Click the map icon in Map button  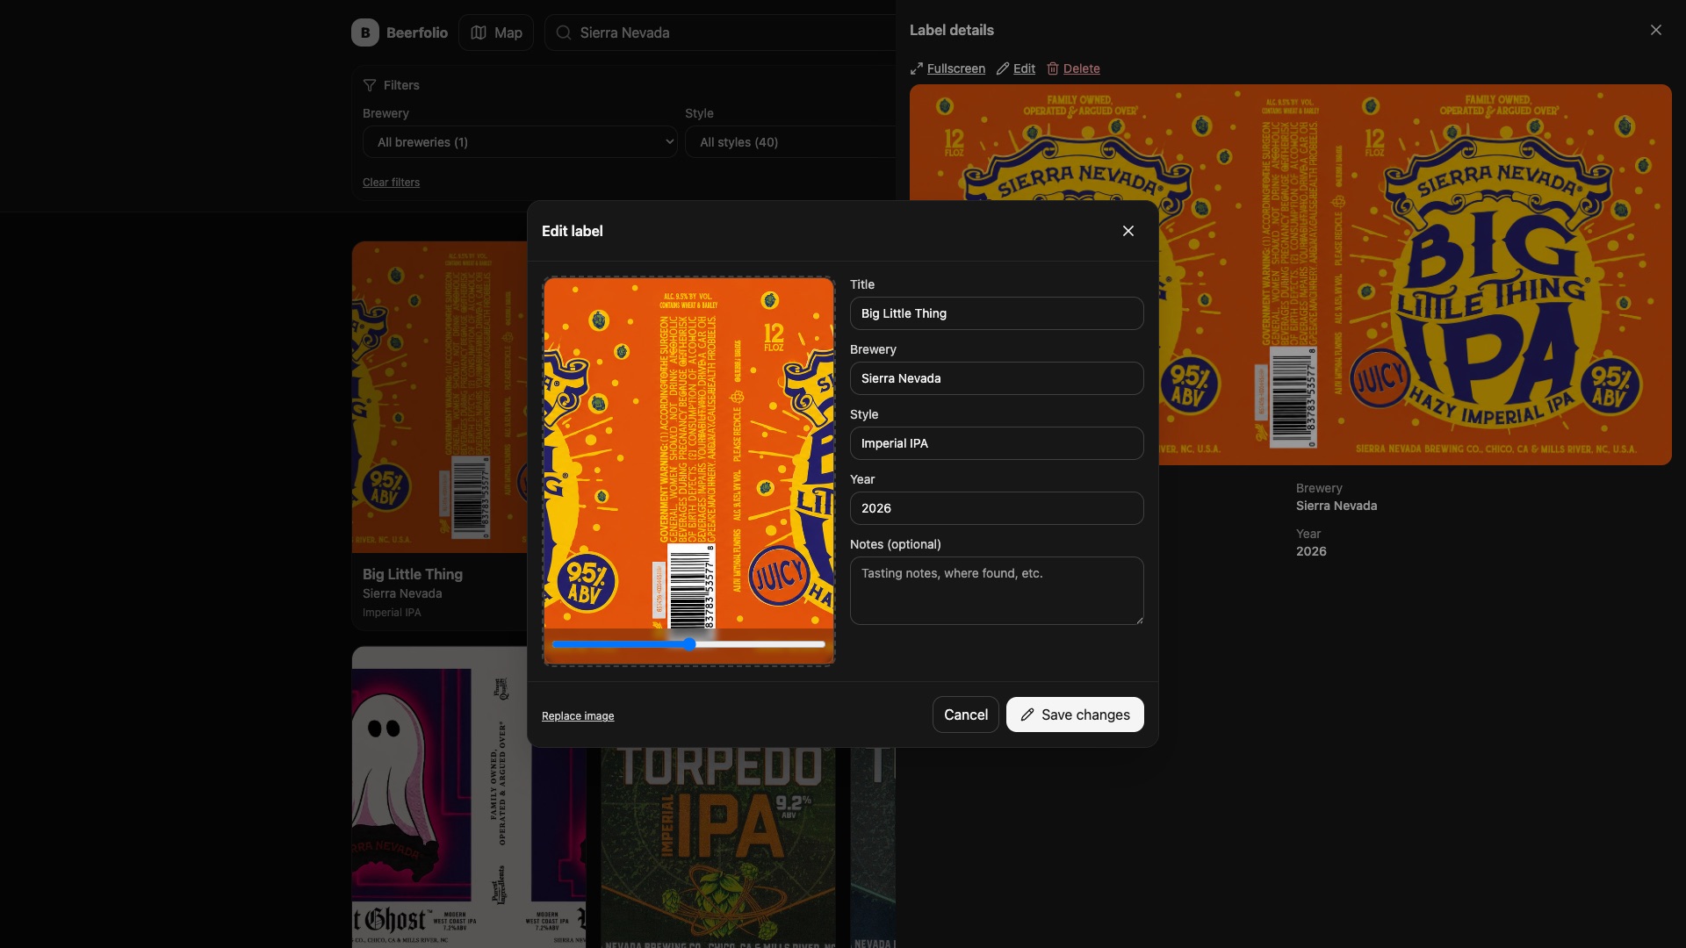[479, 32]
